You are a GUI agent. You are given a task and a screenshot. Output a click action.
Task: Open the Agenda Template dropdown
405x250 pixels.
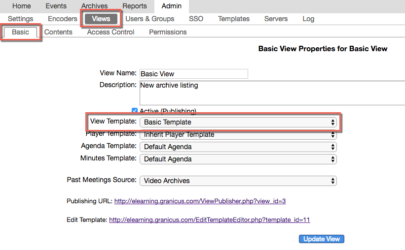tap(238, 147)
